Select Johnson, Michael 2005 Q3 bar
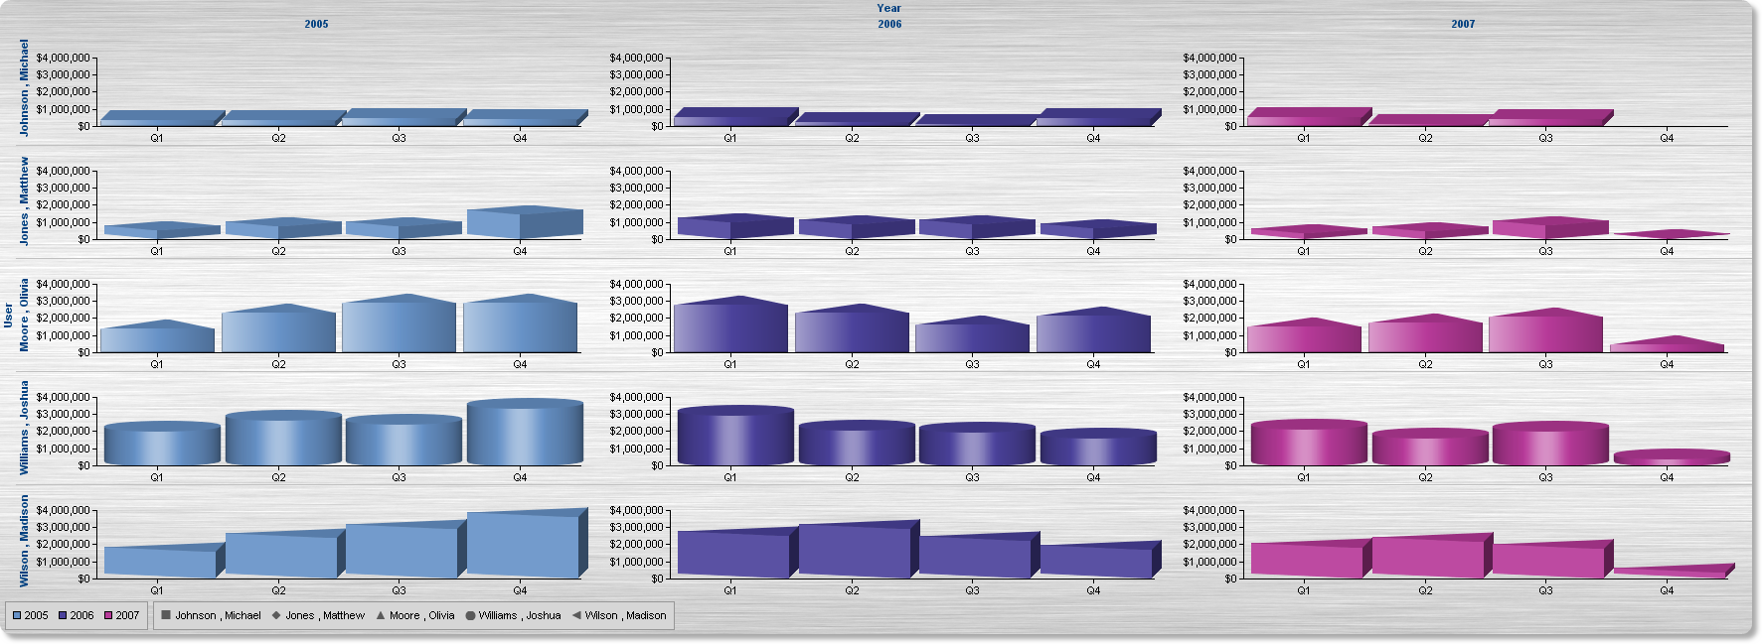Screen dimensions: 1762x644 pyautogui.click(x=404, y=118)
